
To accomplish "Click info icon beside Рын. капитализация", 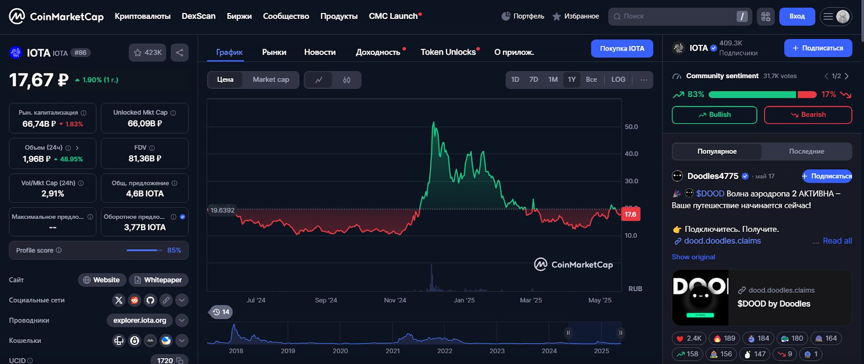I will 84,113.
